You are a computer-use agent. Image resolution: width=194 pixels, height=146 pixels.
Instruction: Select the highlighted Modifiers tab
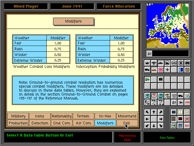click(105, 123)
